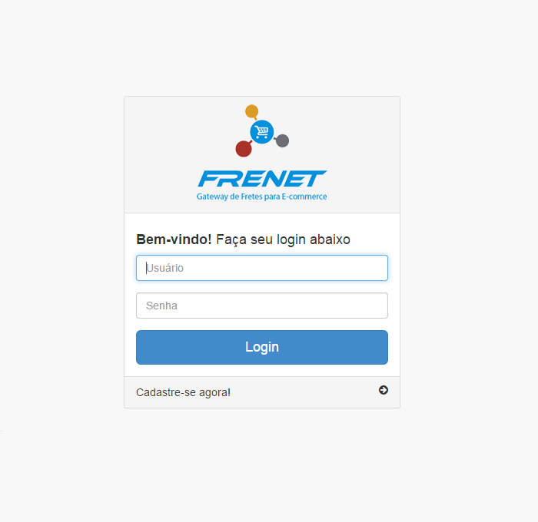Image resolution: width=538 pixels, height=522 pixels.
Task: Click the word Gateway in the tagline
Action: point(212,197)
